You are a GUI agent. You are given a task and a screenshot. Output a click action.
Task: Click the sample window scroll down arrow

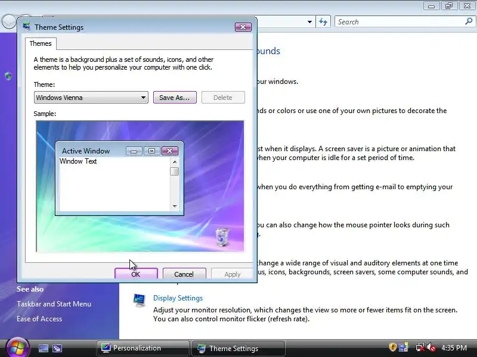[x=175, y=206]
